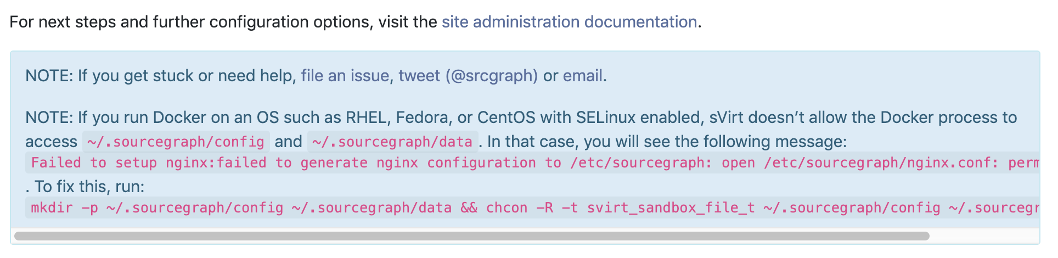
Task: Open the site administration documentation link
Action: click(x=569, y=22)
